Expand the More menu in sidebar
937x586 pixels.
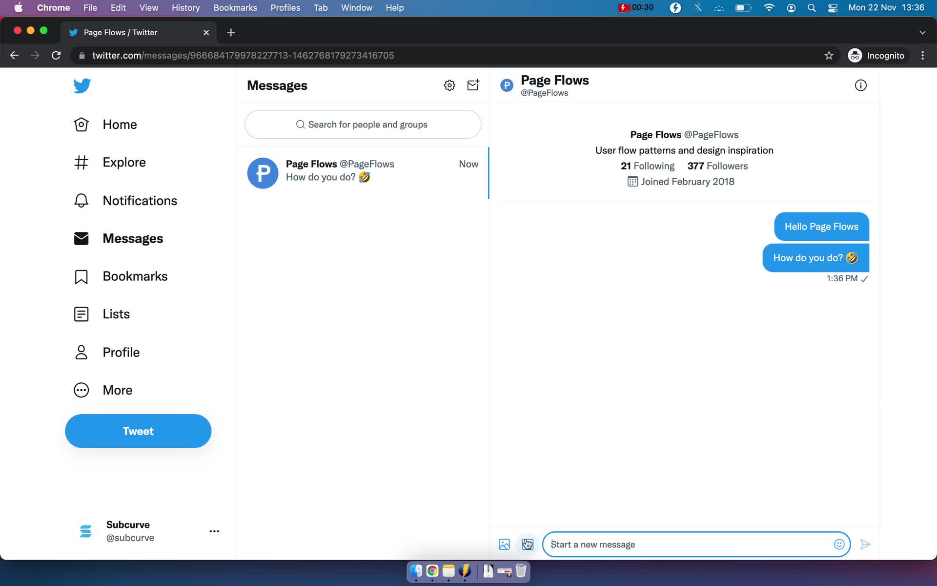pos(103,390)
